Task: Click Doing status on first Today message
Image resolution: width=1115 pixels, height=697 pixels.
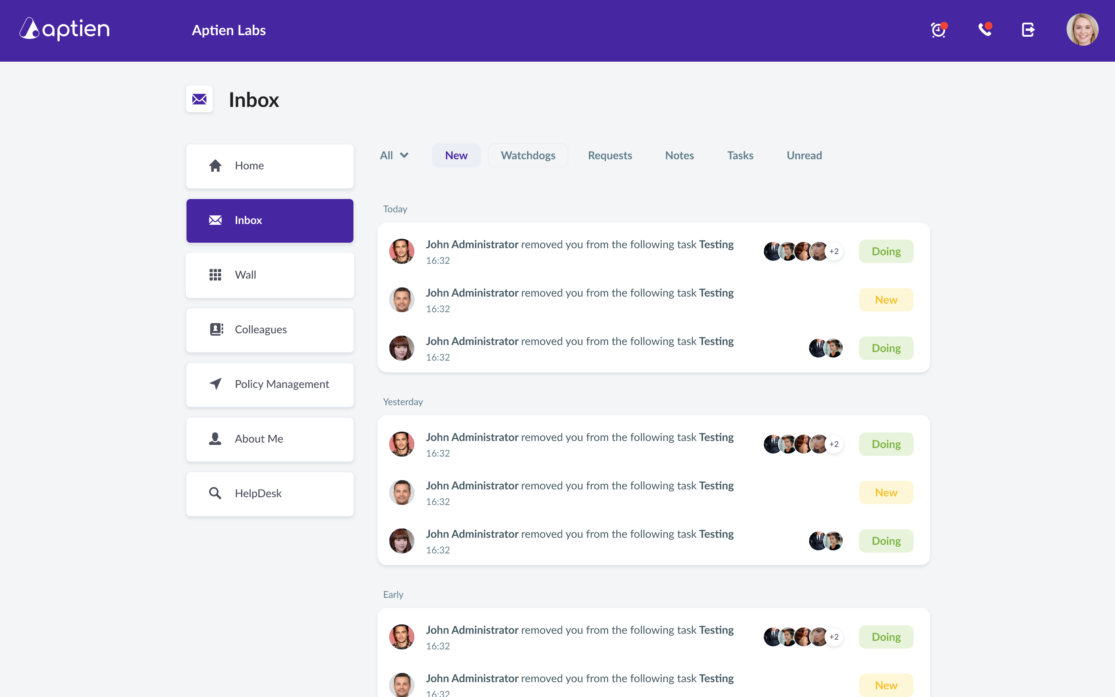Action: (886, 251)
